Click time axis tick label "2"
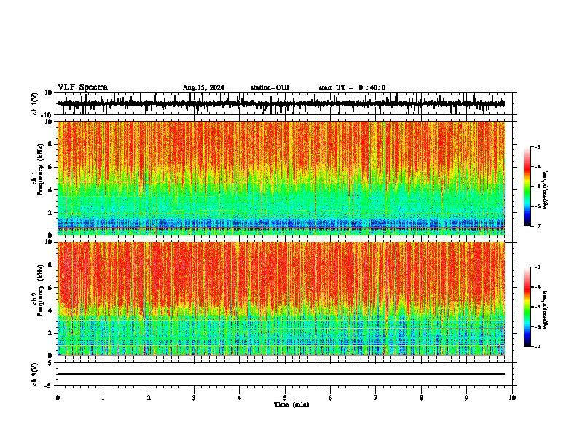The width and height of the screenshot is (577, 446). [149, 398]
